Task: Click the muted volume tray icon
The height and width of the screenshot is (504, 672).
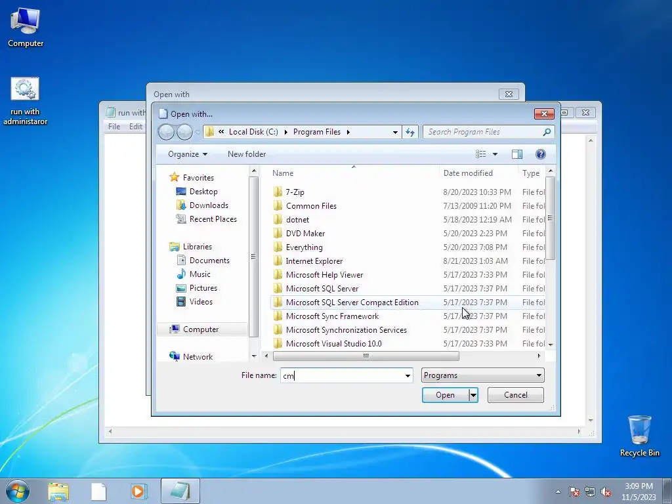Action: tap(606, 492)
